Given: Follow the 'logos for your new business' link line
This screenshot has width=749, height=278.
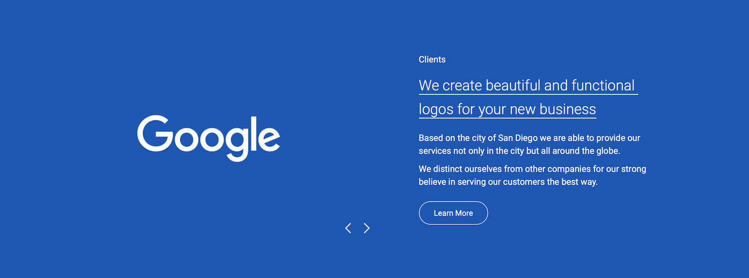Looking at the screenshot, I should tap(507, 109).
